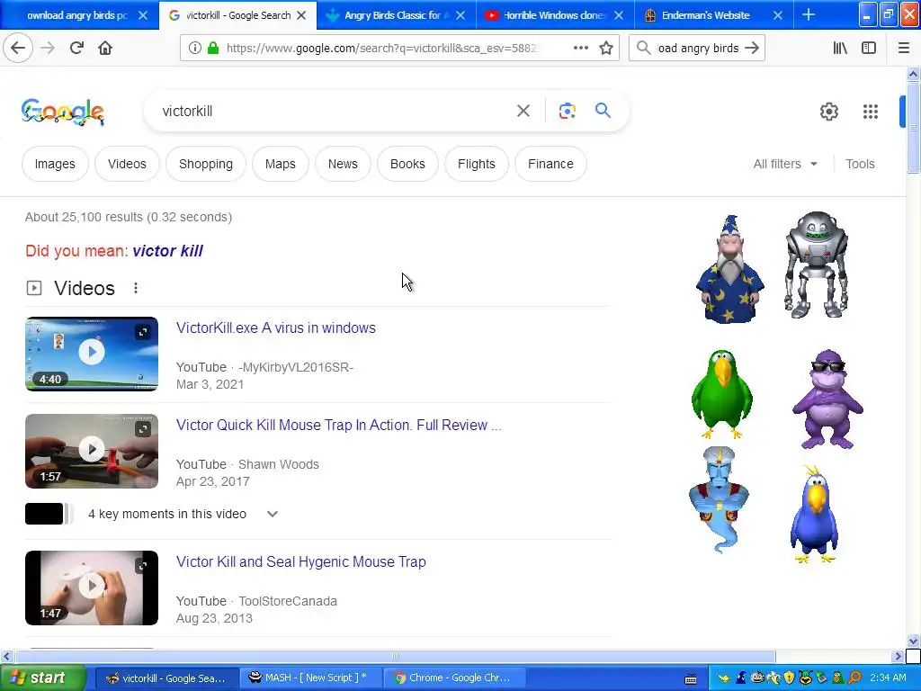Click the Merlin wizard character
921x691 pixels.
tap(729, 269)
